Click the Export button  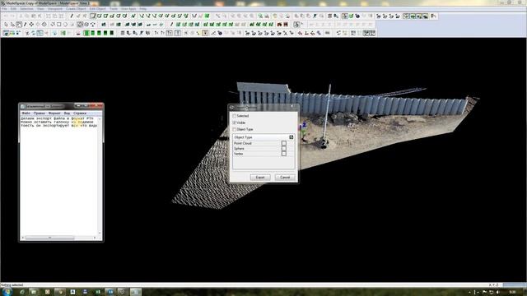coord(260,178)
